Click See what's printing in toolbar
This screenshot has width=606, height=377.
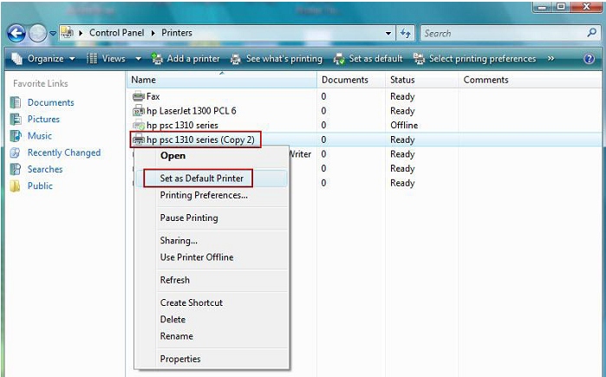click(x=276, y=59)
